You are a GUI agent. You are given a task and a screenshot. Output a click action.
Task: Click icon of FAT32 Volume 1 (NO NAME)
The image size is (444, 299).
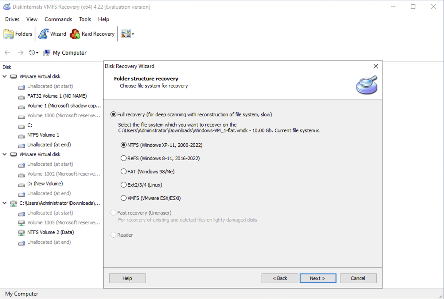pyautogui.click(x=21, y=96)
